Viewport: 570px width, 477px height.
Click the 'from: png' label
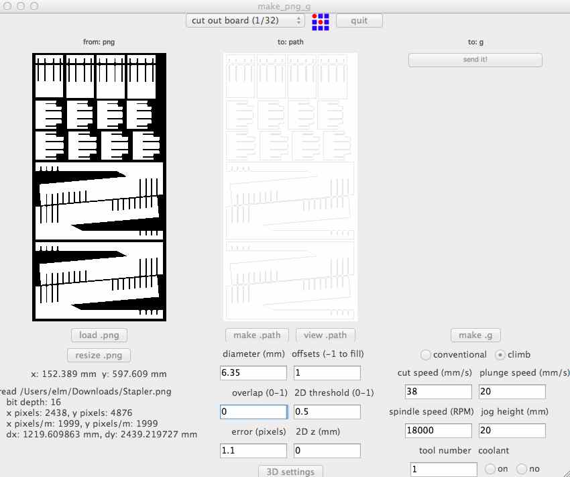pos(99,42)
